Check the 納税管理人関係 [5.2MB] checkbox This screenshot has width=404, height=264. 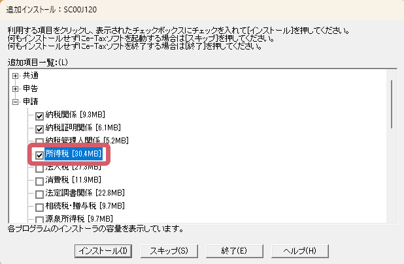pos(39,141)
